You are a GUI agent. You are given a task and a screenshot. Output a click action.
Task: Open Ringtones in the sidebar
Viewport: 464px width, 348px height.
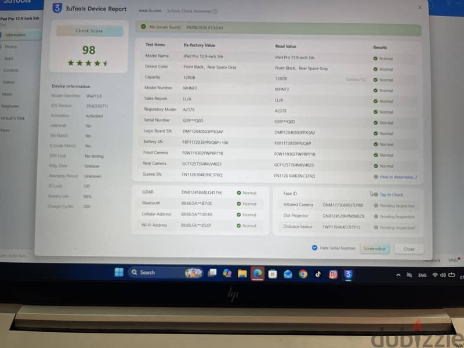pos(10,106)
